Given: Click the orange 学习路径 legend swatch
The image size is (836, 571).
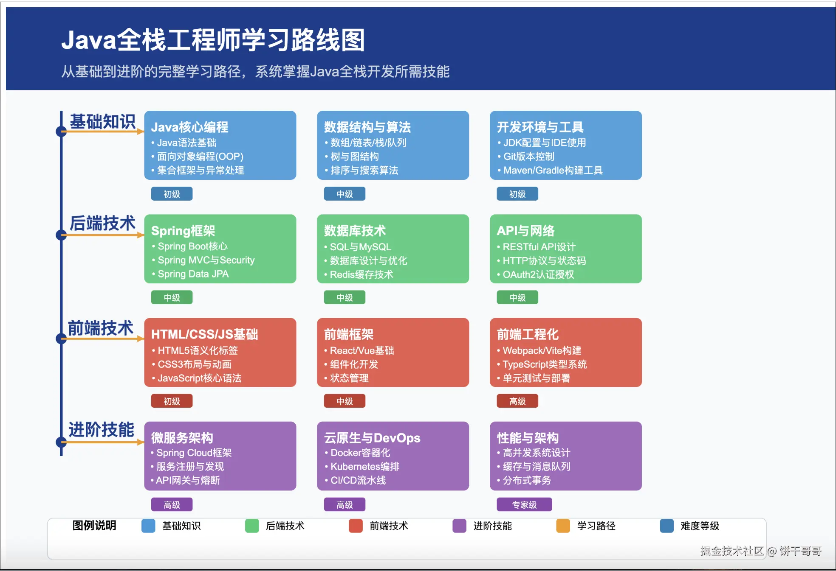Looking at the screenshot, I should click(563, 526).
